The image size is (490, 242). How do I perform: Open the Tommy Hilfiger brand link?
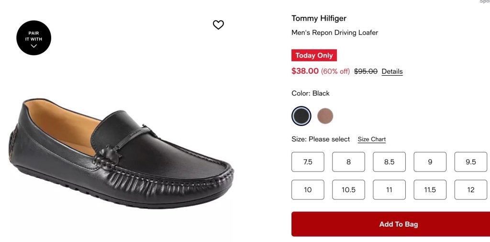pos(319,19)
